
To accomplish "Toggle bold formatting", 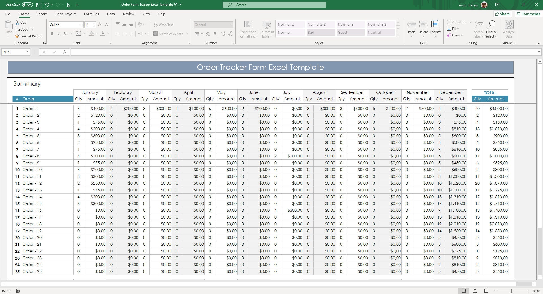I will tap(52, 33).
